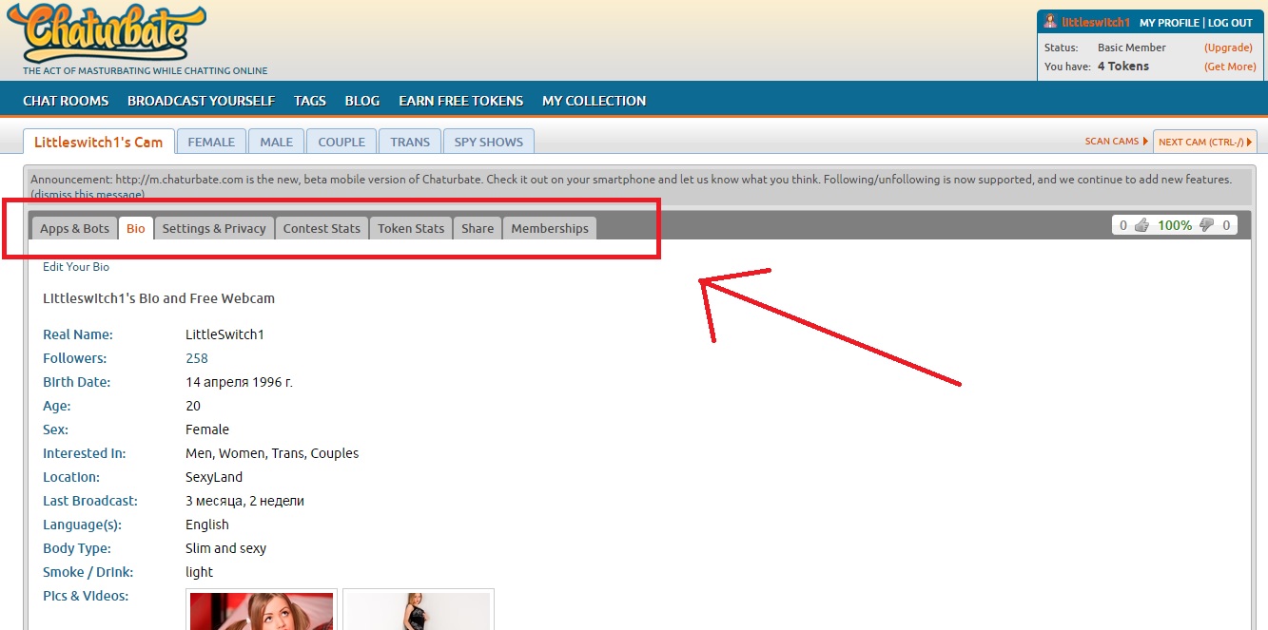Click the Log Out link
The image size is (1268, 630).
(x=1230, y=23)
